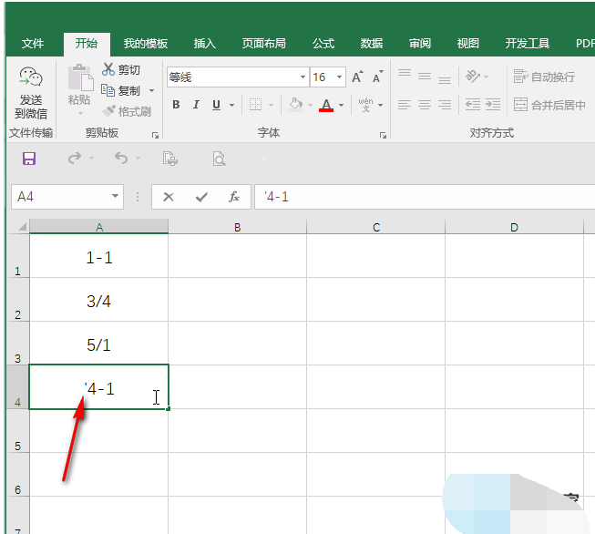Increase font size with larger A icon

pos(358,77)
